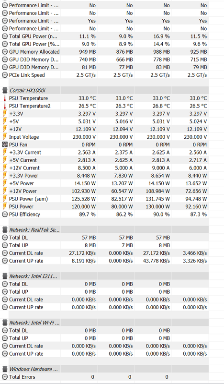Click the lightning icon beside +12V voltage
Viewport: 224px width, 384px height.
tap(4, 129)
